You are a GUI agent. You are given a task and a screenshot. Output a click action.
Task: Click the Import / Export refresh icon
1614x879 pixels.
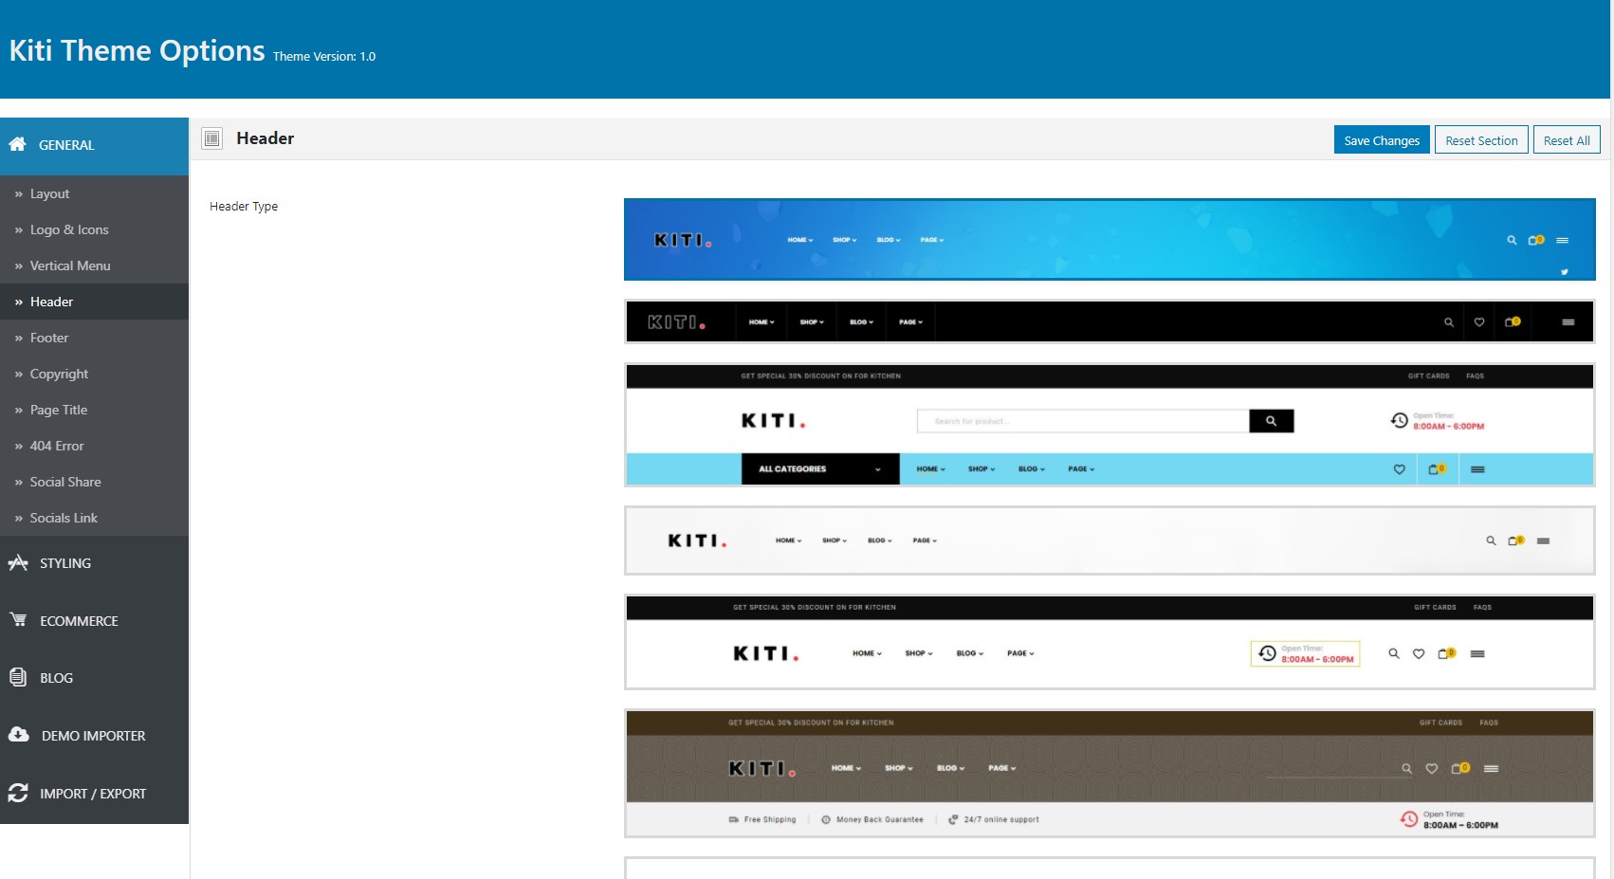click(18, 793)
